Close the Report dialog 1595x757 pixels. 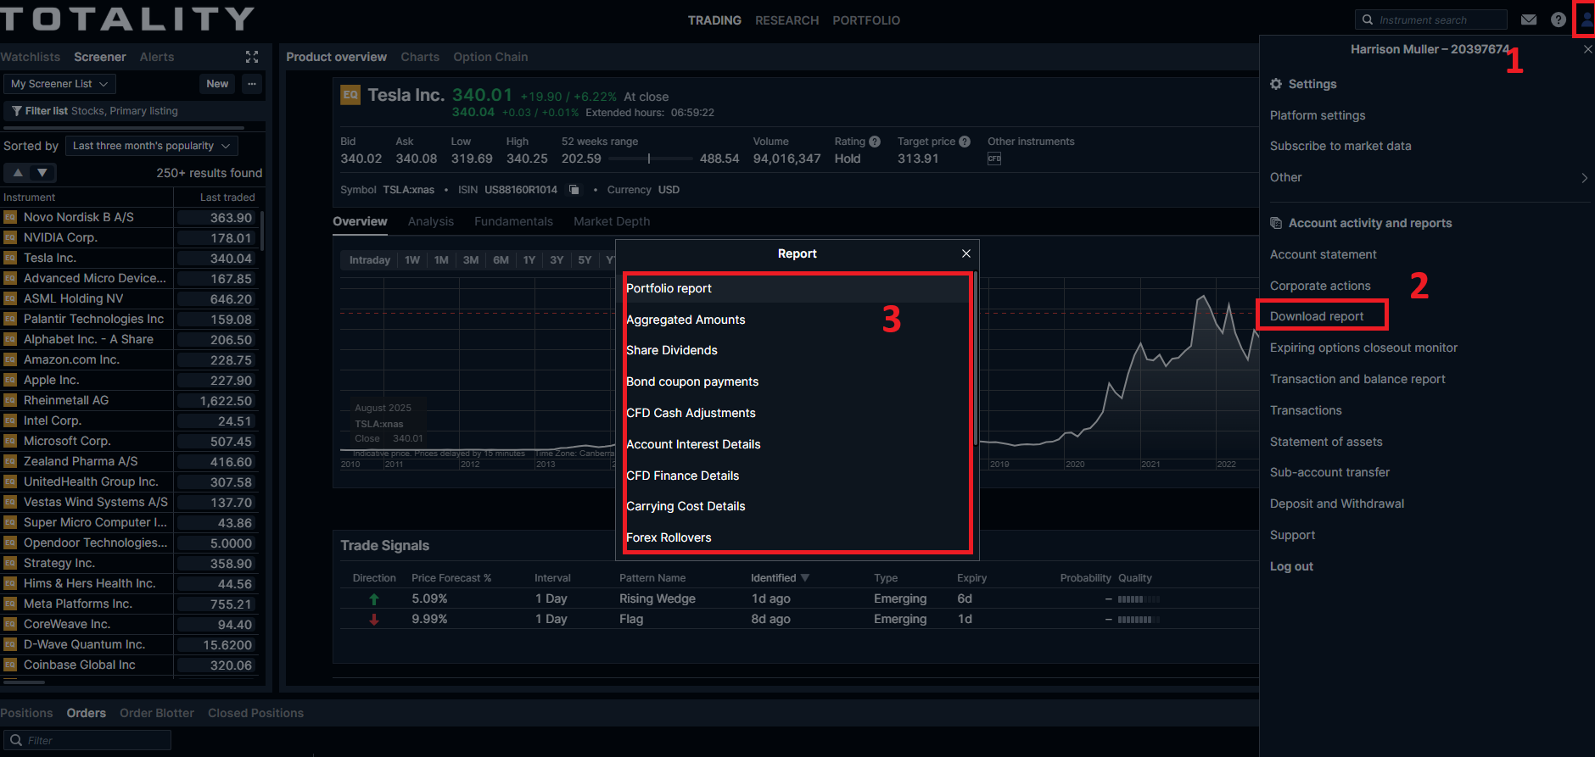966,253
